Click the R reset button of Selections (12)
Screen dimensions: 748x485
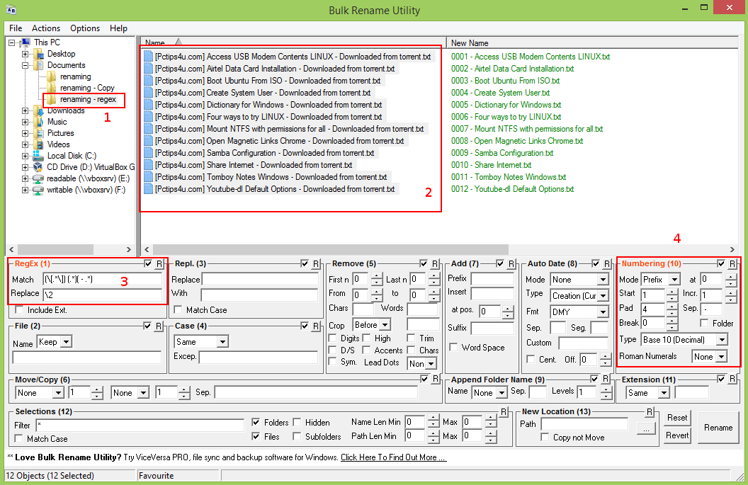coord(504,411)
